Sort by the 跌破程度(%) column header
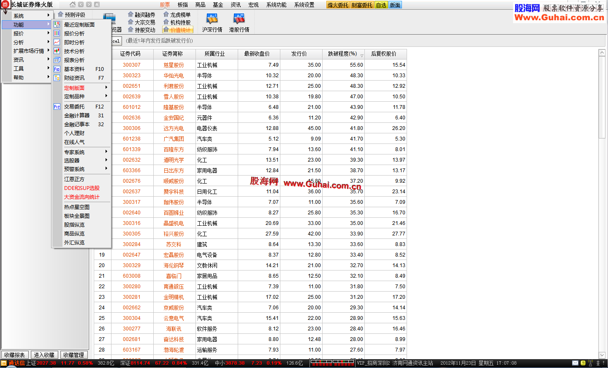The height and width of the screenshot is (368, 608). [343, 54]
